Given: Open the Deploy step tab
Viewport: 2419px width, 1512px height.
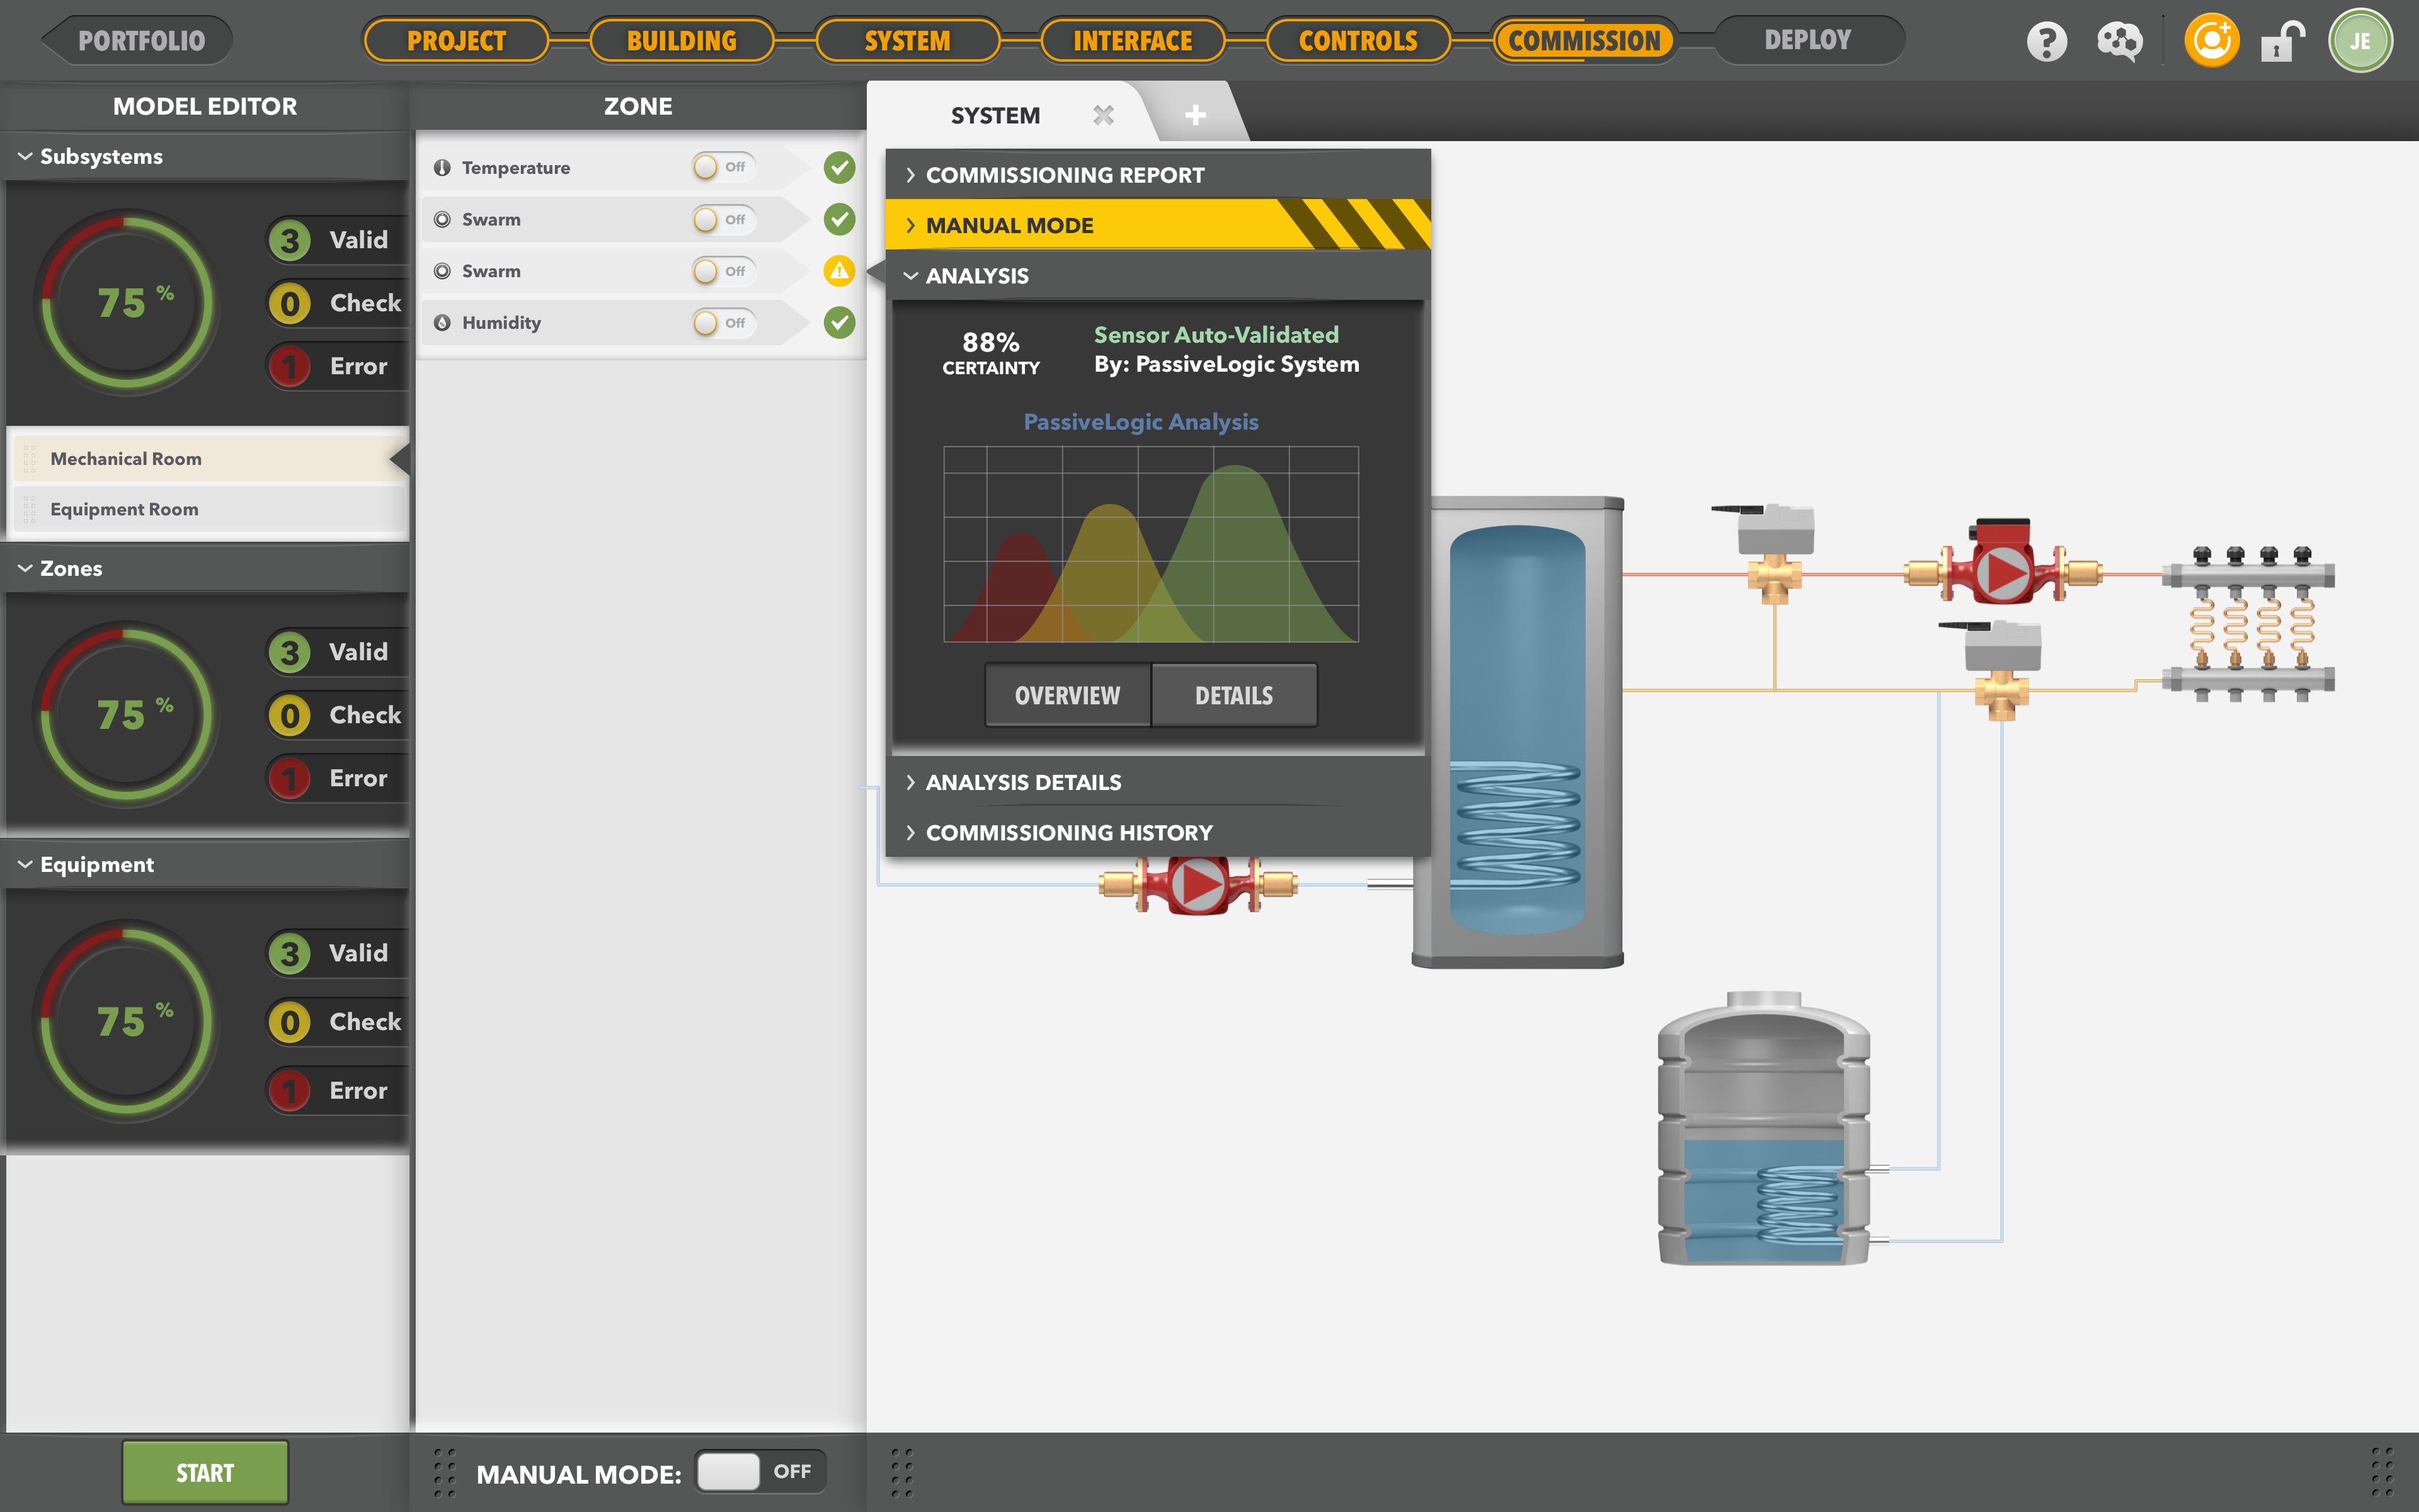Looking at the screenshot, I should 1807,41.
